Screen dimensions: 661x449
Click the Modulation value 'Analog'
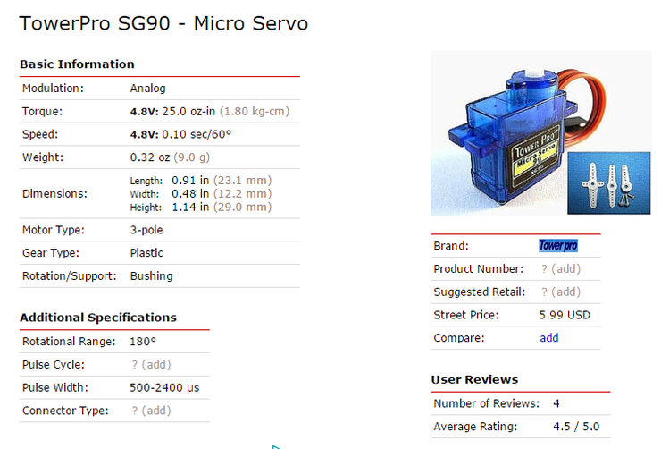click(x=148, y=89)
